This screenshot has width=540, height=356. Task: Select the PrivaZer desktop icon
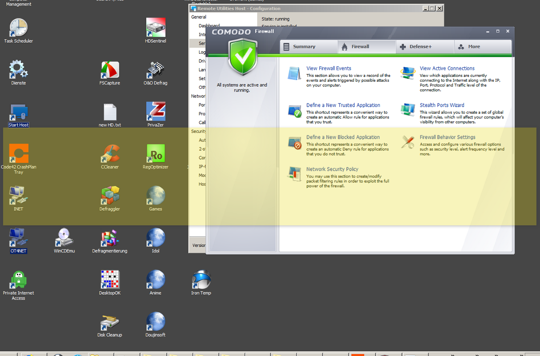point(155,112)
